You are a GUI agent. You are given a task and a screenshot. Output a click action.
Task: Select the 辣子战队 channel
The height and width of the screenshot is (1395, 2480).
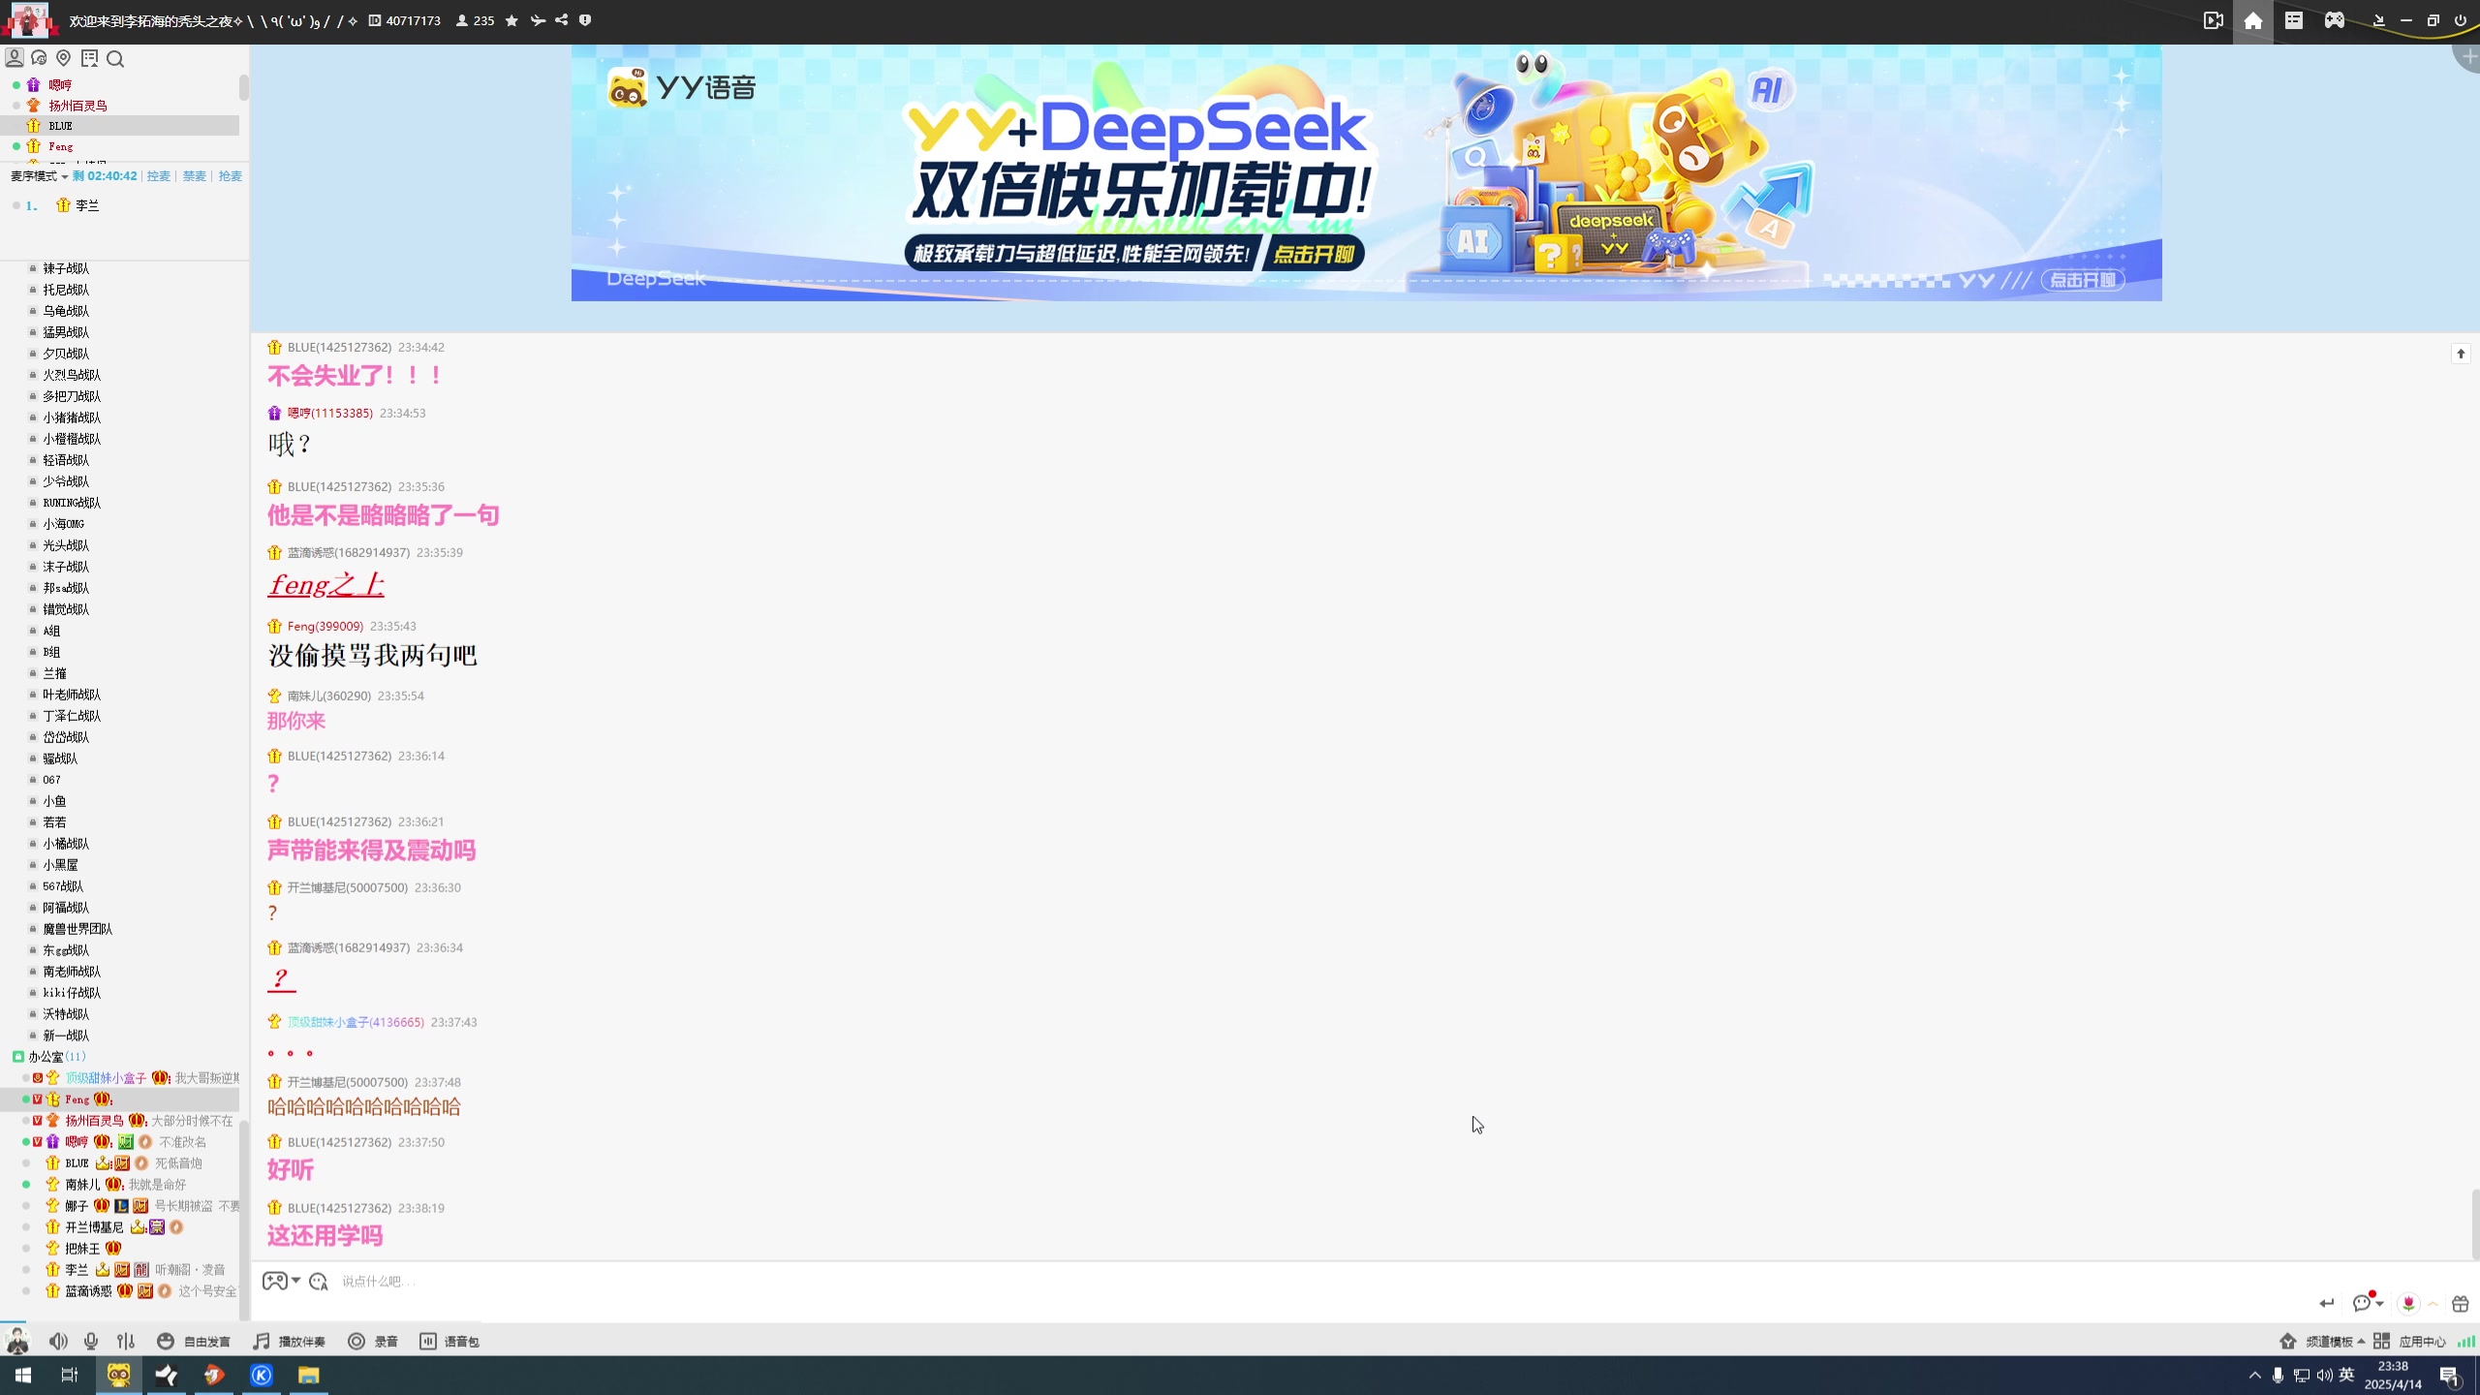(x=66, y=268)
